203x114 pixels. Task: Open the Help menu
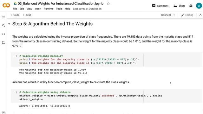(x=68, y=9)
